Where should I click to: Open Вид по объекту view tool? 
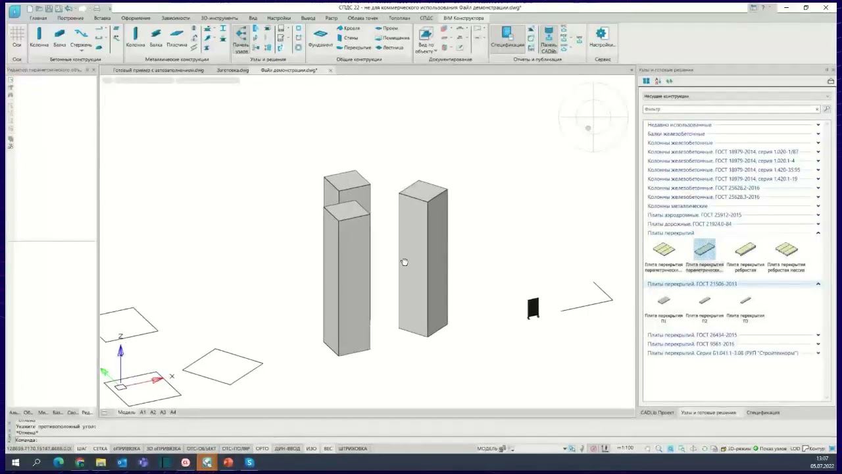click(426, 39)
